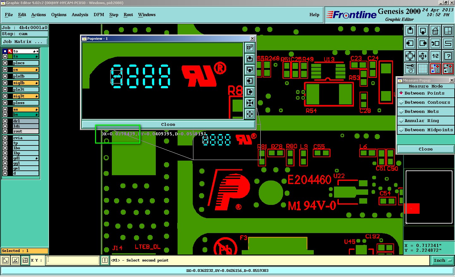Click the question mark info icon
455x277 pixels.
coord(448,56)
